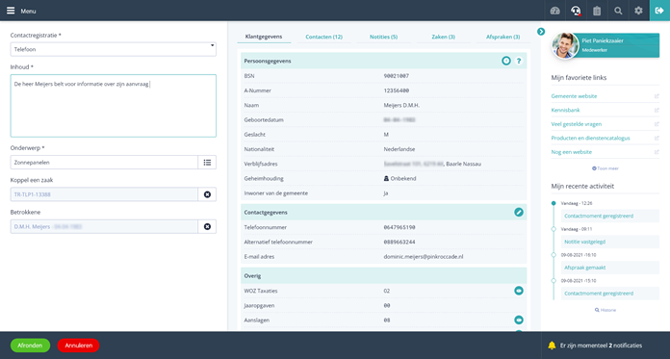Open the hamburger Menu icon
The image size is (670, 359).
(11, 11)
